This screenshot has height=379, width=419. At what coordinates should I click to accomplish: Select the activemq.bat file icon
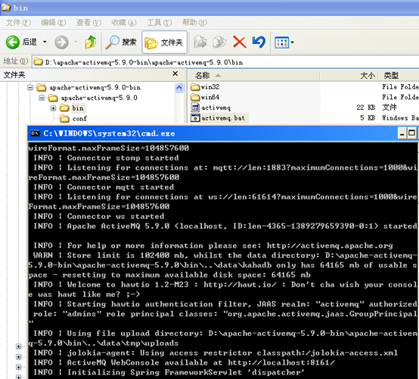pos(195,117)
